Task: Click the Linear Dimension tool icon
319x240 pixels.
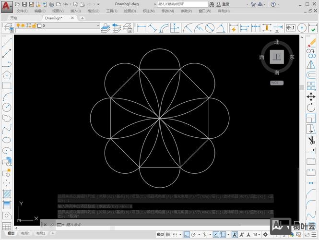Action: 141,28
